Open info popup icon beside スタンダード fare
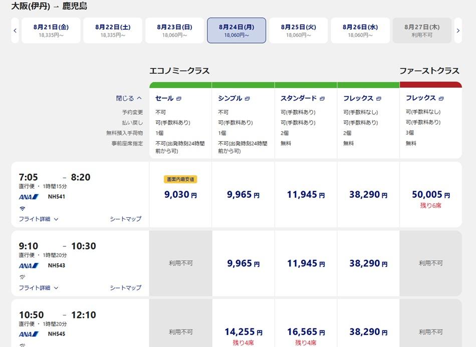The image size is (476, 347). [322, 99]
